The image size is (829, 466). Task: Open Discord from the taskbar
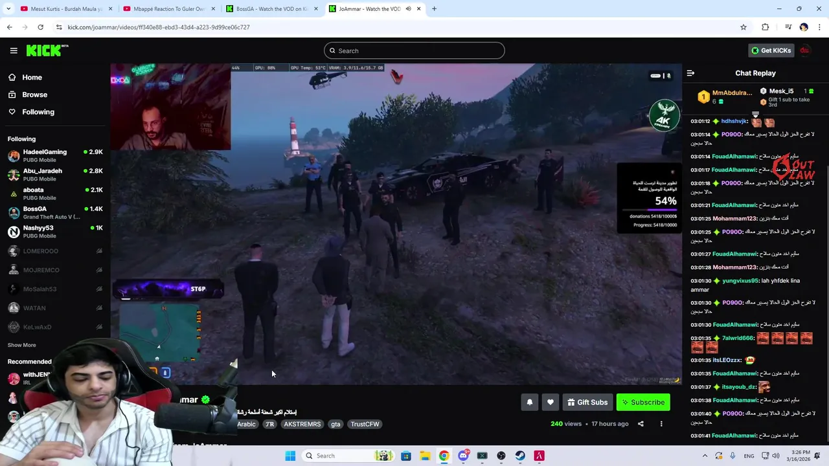point(463,456)
